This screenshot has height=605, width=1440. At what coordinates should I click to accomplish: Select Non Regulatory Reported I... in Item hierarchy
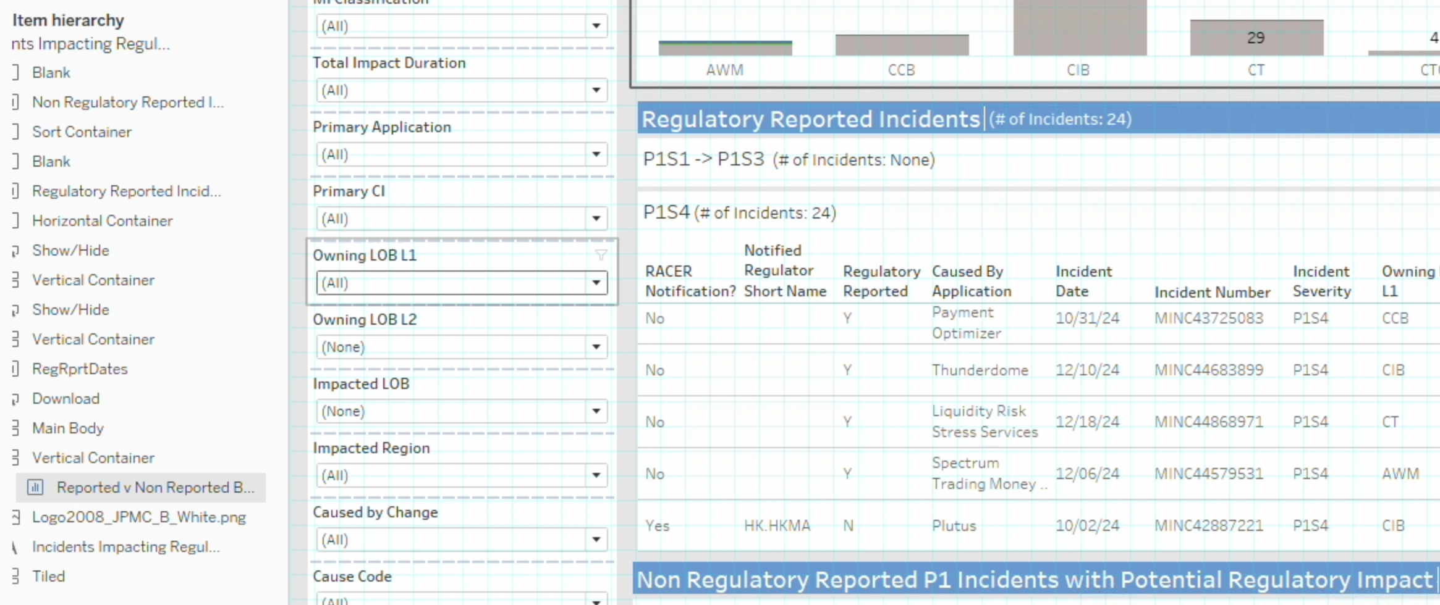[128, 102]
